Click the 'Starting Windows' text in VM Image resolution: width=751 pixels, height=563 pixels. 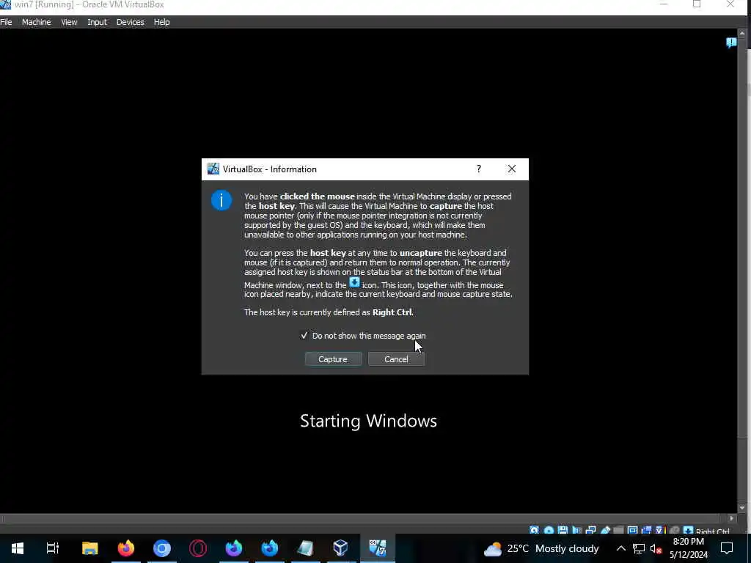coord(368,421)
